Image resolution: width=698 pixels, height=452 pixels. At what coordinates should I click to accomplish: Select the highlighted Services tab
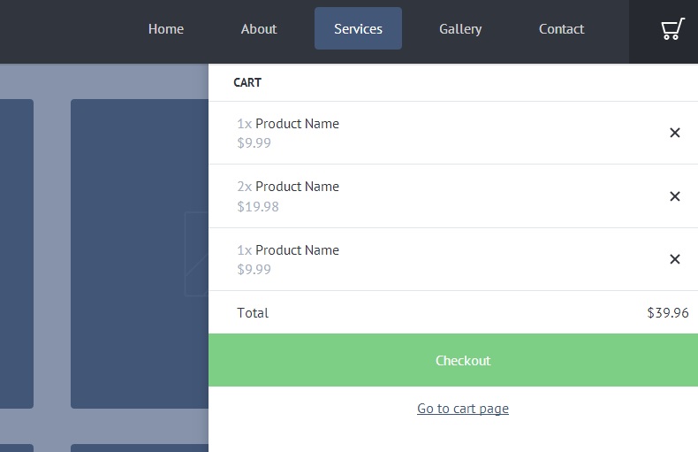tap(358, 29)
